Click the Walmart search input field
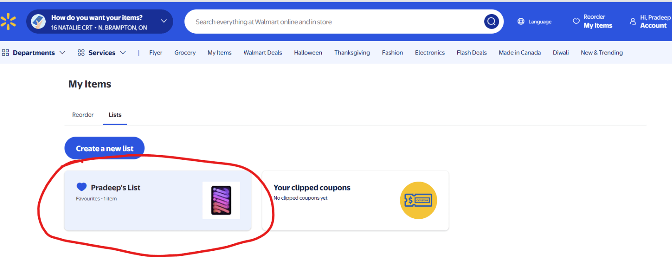 pyautogui.click(x=337, y=22)
